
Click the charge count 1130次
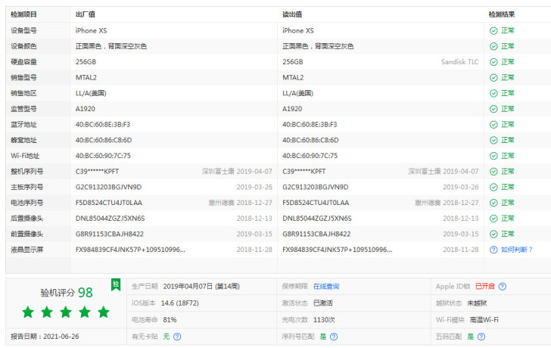324,320
